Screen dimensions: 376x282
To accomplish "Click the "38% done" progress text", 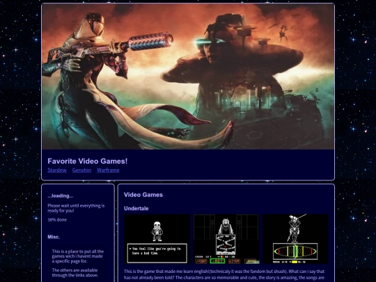I will 57,219.
